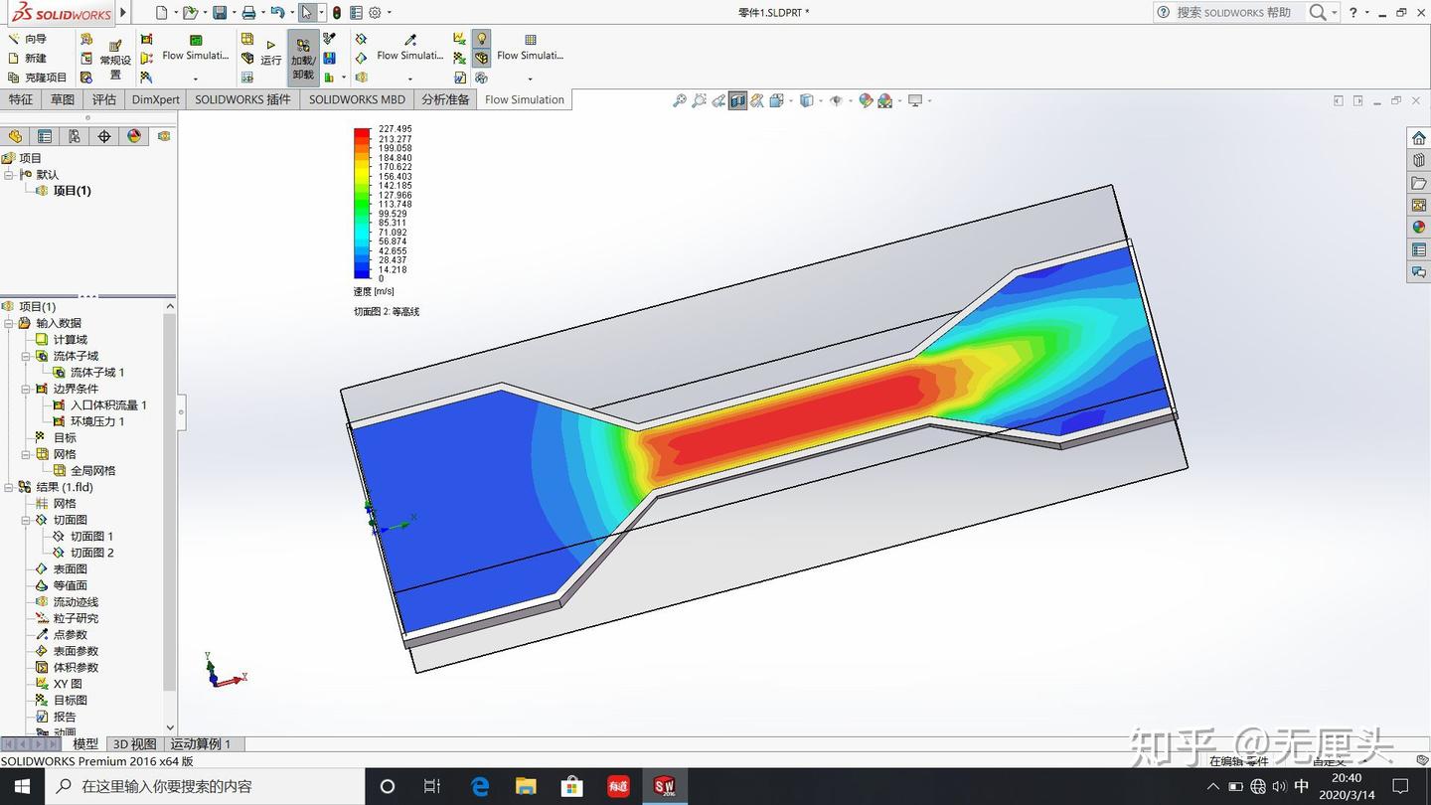Switch to the PropertyManager tab icon
1431x805 pixels.
45,136
